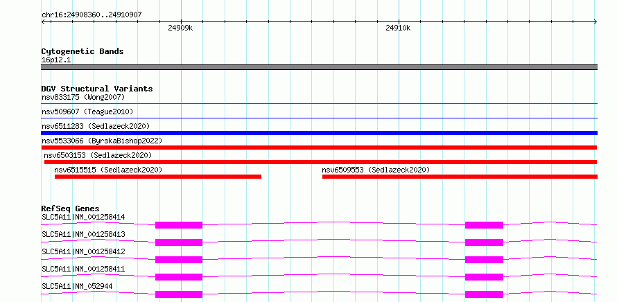Click the 16p12.1 band label
Screen dimensions: 617x302
56,60
